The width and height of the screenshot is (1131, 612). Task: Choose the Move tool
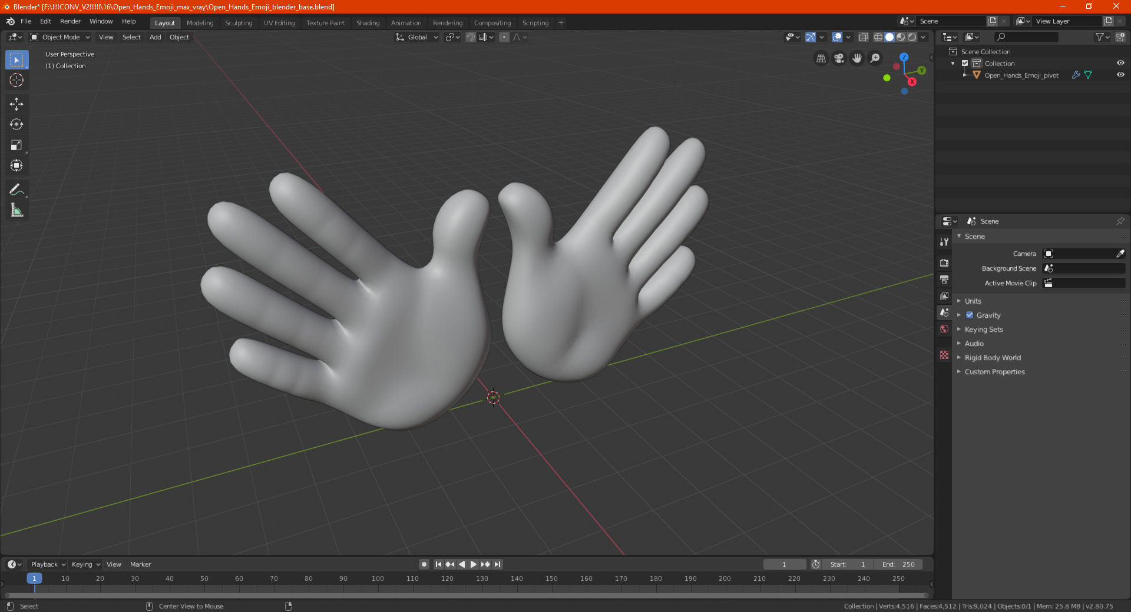[x=16, y=104]
